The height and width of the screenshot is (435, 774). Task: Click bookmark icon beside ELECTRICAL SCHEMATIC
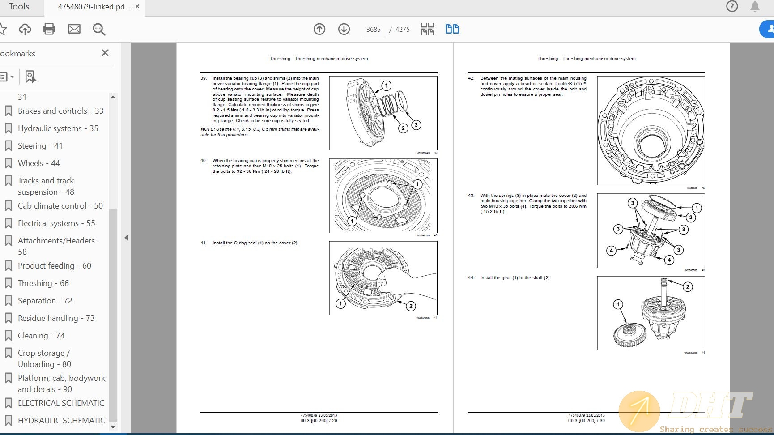pos(8,403)
